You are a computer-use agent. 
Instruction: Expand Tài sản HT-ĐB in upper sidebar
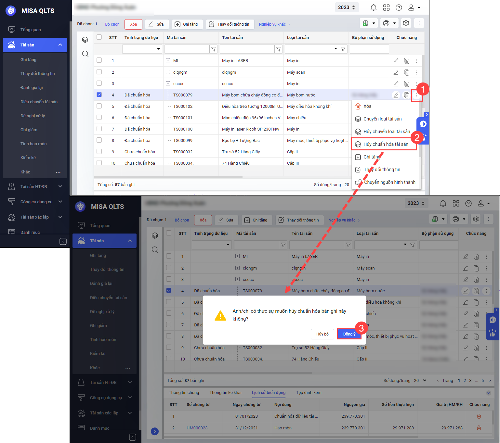pyautogui.click(x=60, y=186)
